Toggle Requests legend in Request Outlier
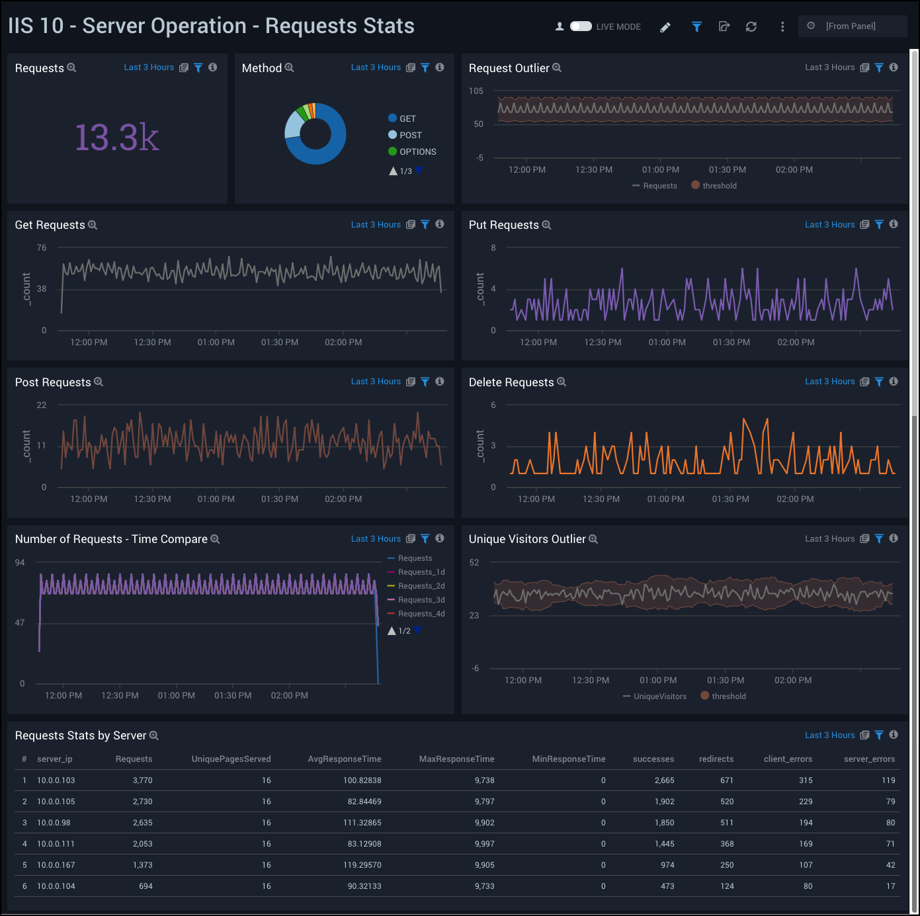This screenshot has width=920, height=916. pos(655,186)
